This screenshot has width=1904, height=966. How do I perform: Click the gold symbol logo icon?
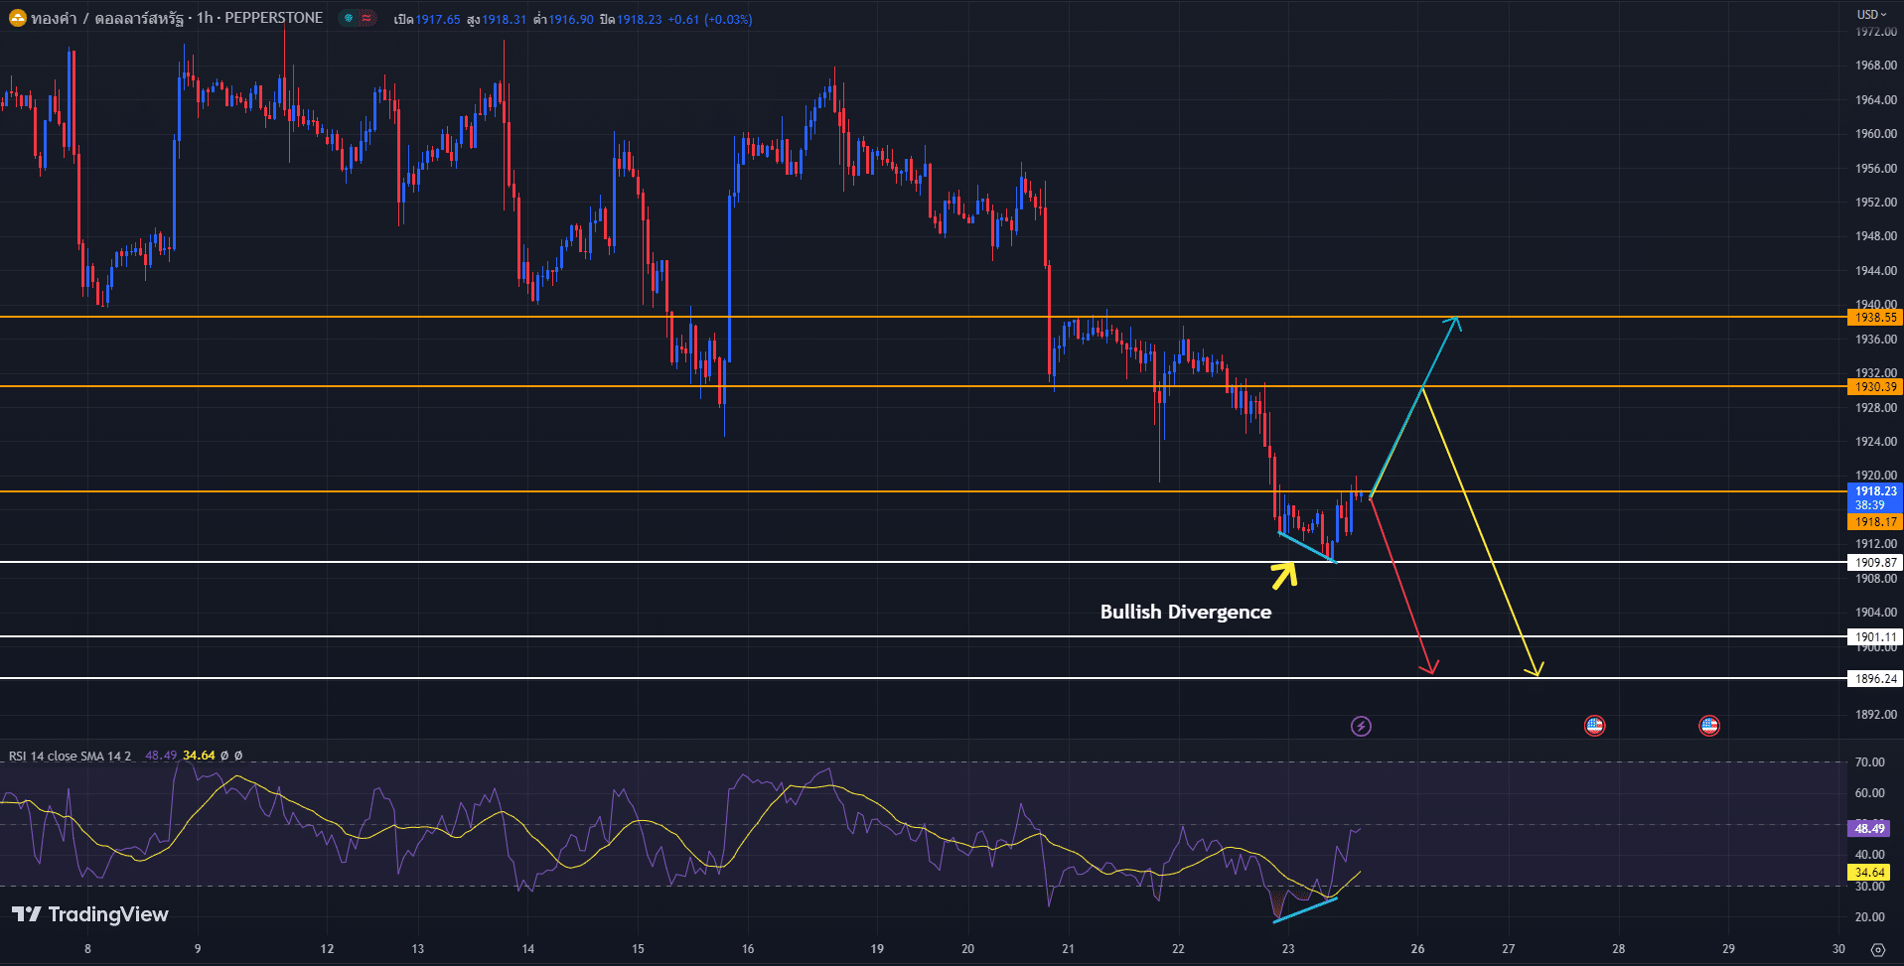point(17,18)
